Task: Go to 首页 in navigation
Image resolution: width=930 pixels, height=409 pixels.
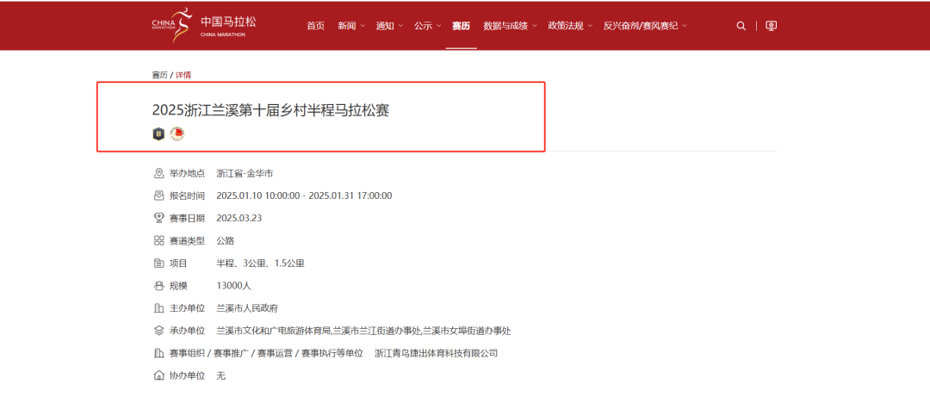Action: [x=316, y=26]
